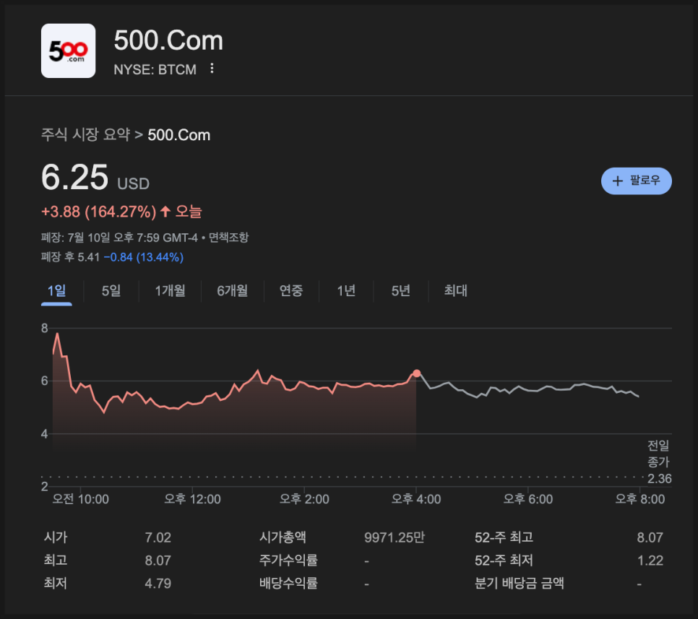Click the +3.88 (164.27%) change text
This screenshot has width=698, height=619.
(98, 212)
